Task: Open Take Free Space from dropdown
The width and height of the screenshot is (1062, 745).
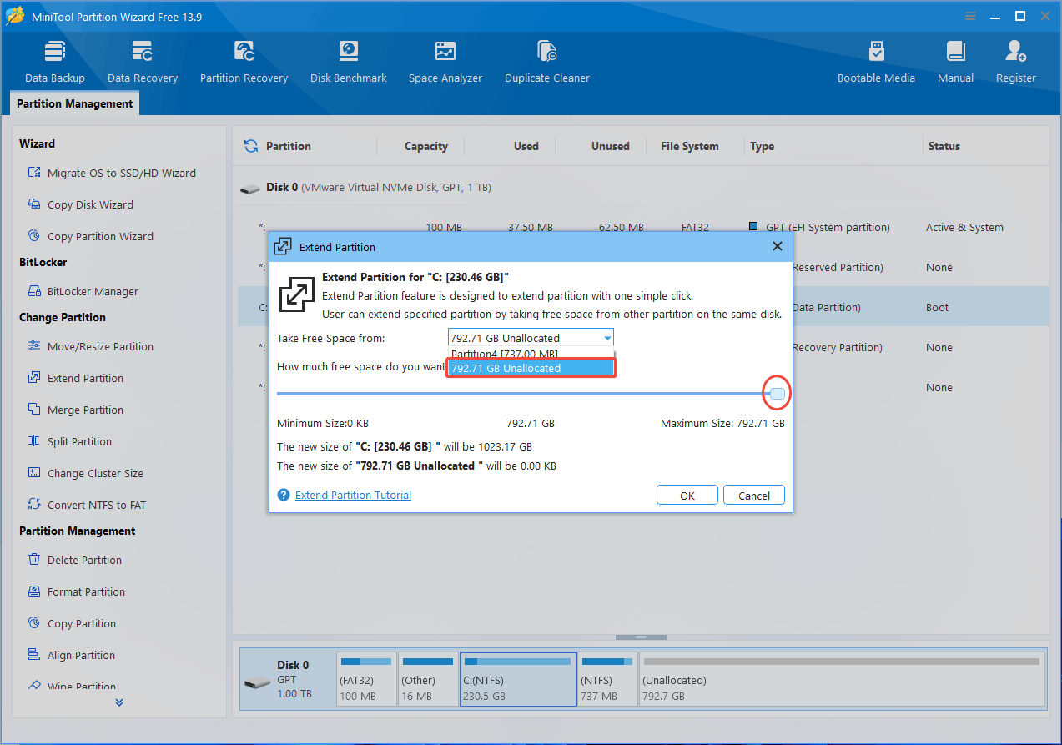Action: [x=531, y=338]
